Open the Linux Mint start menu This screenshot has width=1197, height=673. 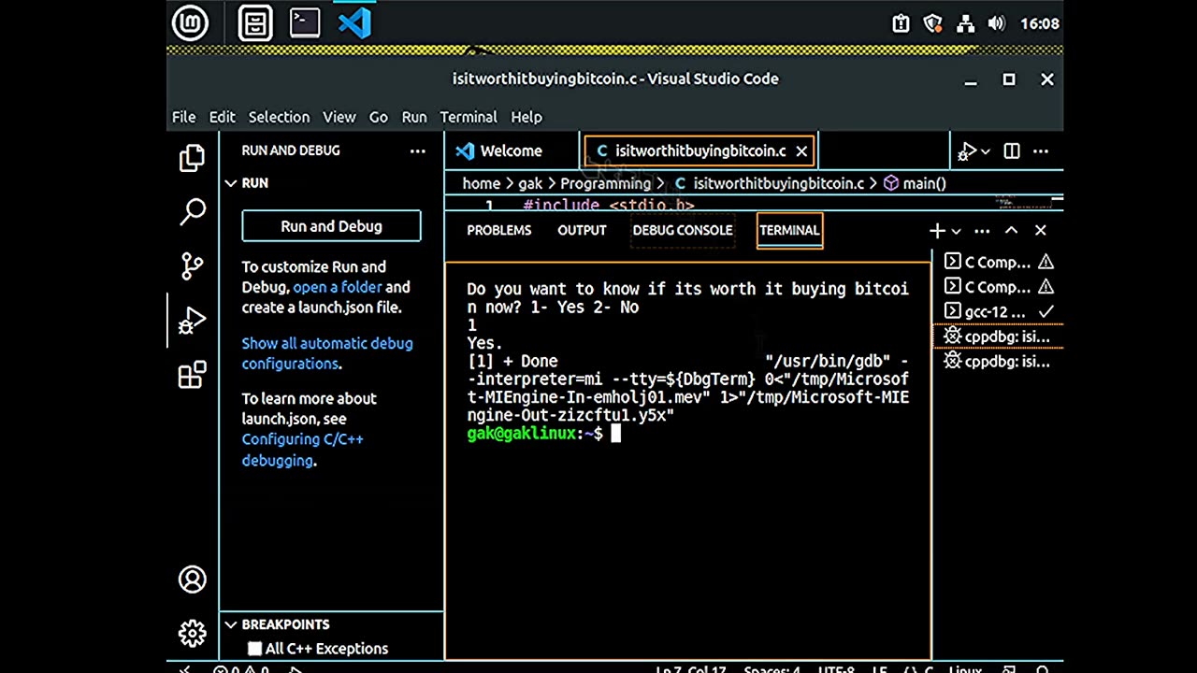[x=191, y=23]
